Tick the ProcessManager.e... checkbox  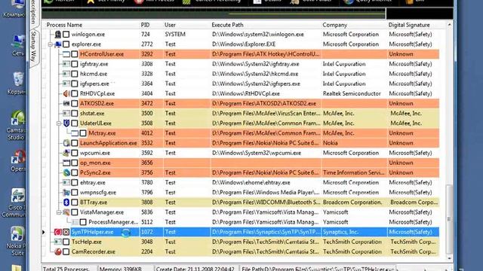[83, 222]
